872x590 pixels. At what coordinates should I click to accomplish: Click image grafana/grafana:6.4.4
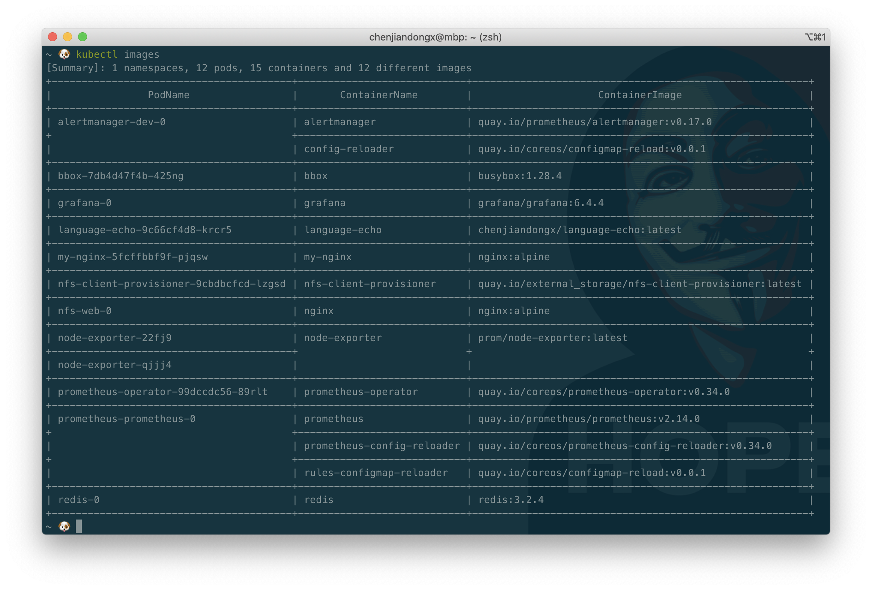point(541,203)
